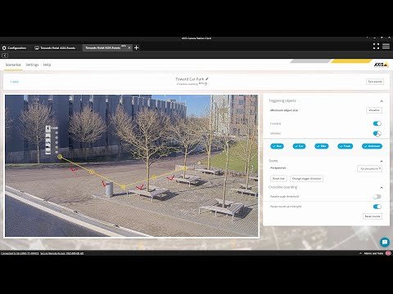Image resolution: width=393 pixels, height=294 pixels.
Task: Open the hamburger main menu
Action: (386, 46)
